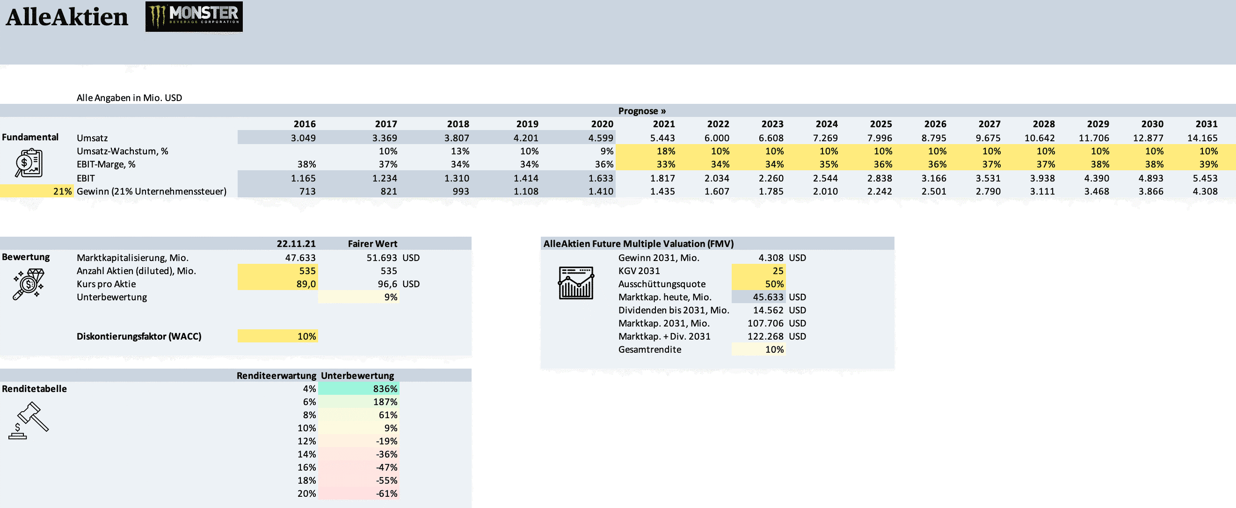Click the Alle Angaben in Mio. USD note
Viewport: 1236px width, 508px height.
click(x=129, y=98)
